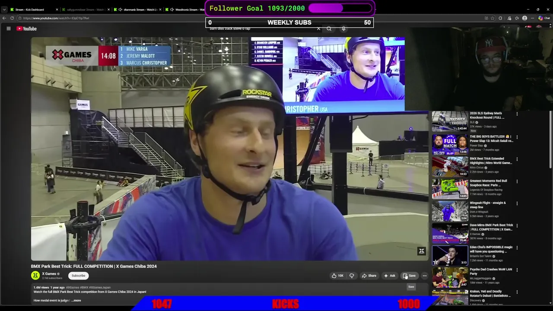The image size is (553, 311).
Task: Close the dtanmanb Stream tab
Action: click(161, 10)
